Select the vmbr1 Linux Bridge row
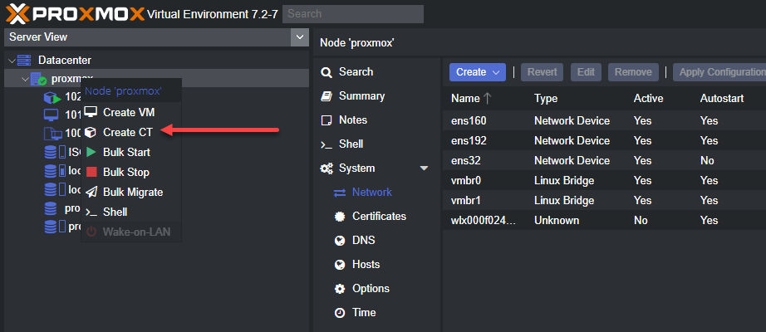The width and height of the screenshot is (766, 332). tap(604, 201)
